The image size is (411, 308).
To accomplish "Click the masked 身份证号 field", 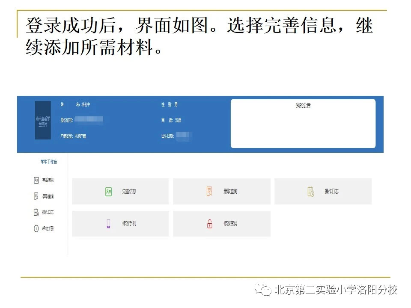I will [x=90, y=120].
